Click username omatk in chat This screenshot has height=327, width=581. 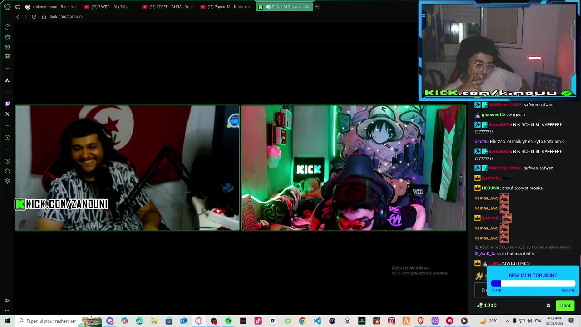click(481, 141)
